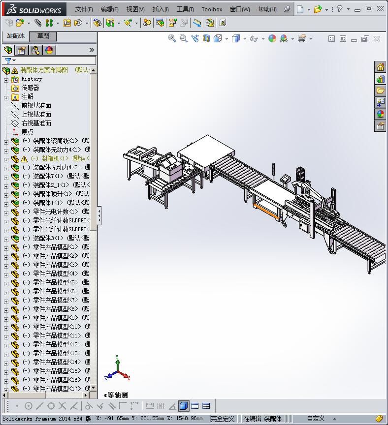Screen dimensions: 388x425
Task: Select the 上视基准面 plane
Action: click(x=36, y=115)
